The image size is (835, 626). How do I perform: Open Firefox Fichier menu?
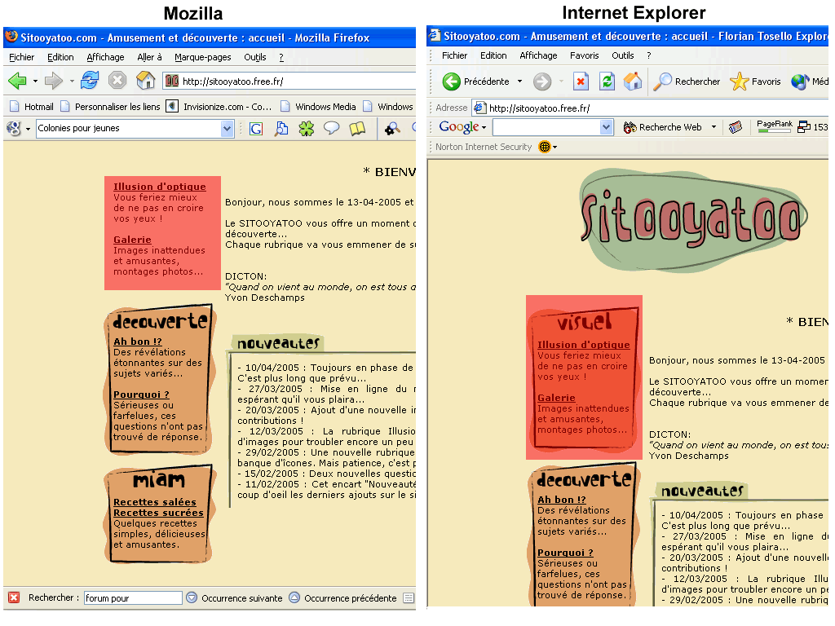point(22,57)
